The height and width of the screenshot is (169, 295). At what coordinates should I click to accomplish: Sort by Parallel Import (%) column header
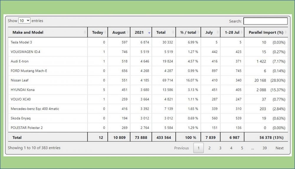(x=266, y=32)
